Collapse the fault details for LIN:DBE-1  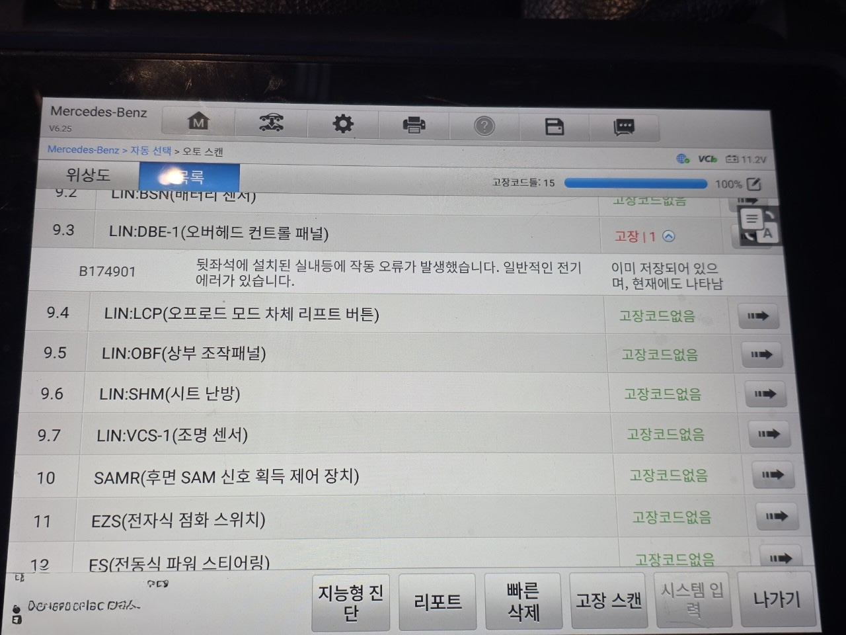669,236
